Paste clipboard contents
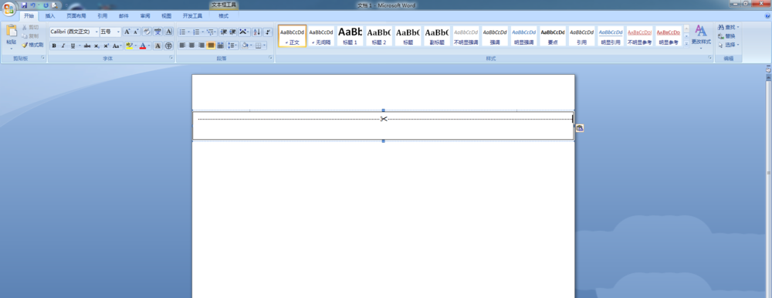Image resolution: width=772 pixels, height=298 pixels. click(11, 36)
